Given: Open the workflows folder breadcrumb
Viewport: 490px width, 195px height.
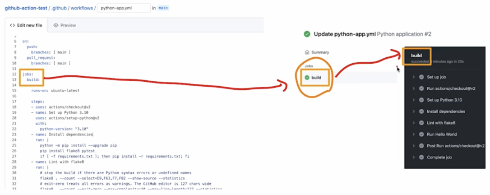Looking at the screenshot, I should 82,8.
